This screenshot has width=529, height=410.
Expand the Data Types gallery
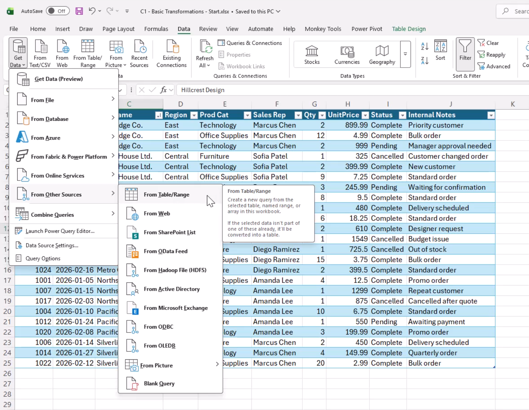(405, 54)
